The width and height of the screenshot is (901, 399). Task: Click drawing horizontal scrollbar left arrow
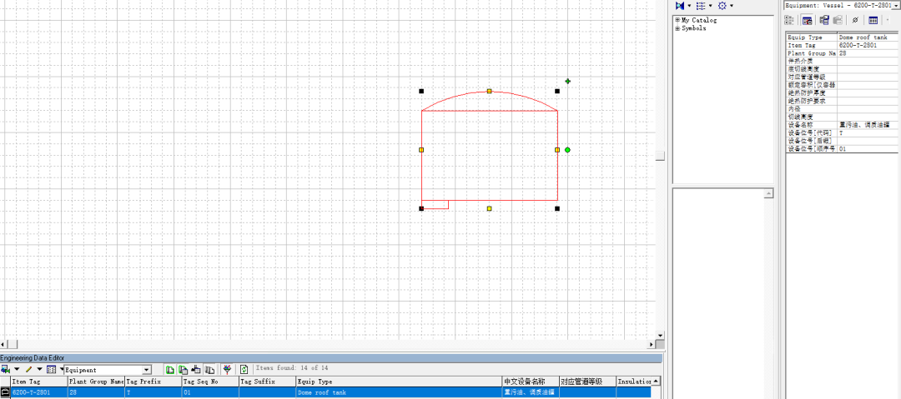click(4, 345)
